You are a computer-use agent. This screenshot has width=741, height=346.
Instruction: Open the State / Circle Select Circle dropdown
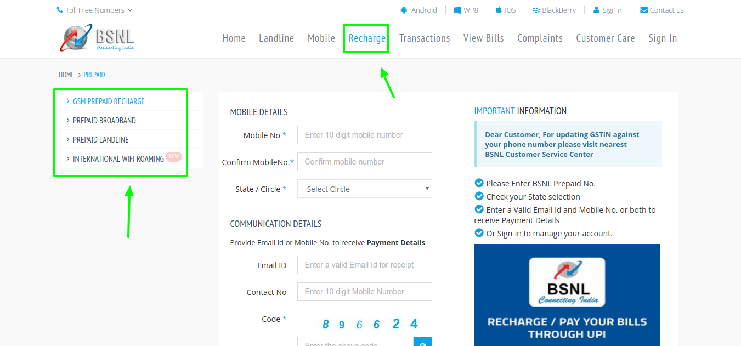(x=365, y=189)
